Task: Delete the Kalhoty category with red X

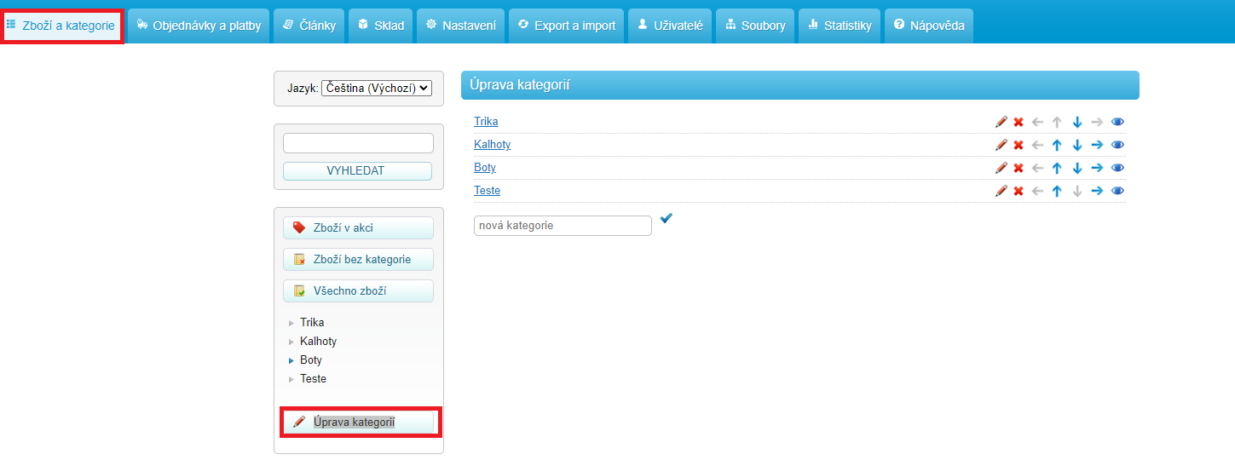Action: 1018,145
